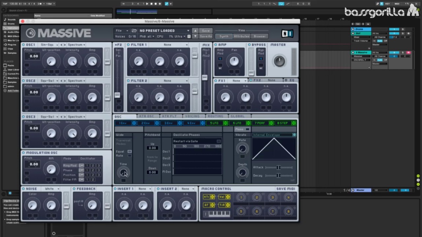Grab the 5 LFO modulation crosshair handle
Image resolution: width=422 pixels, height=237 pixels.
[226, 123]
